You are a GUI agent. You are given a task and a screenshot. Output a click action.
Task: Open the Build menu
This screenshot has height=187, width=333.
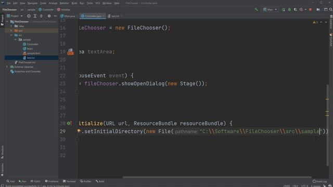[74, 3]
